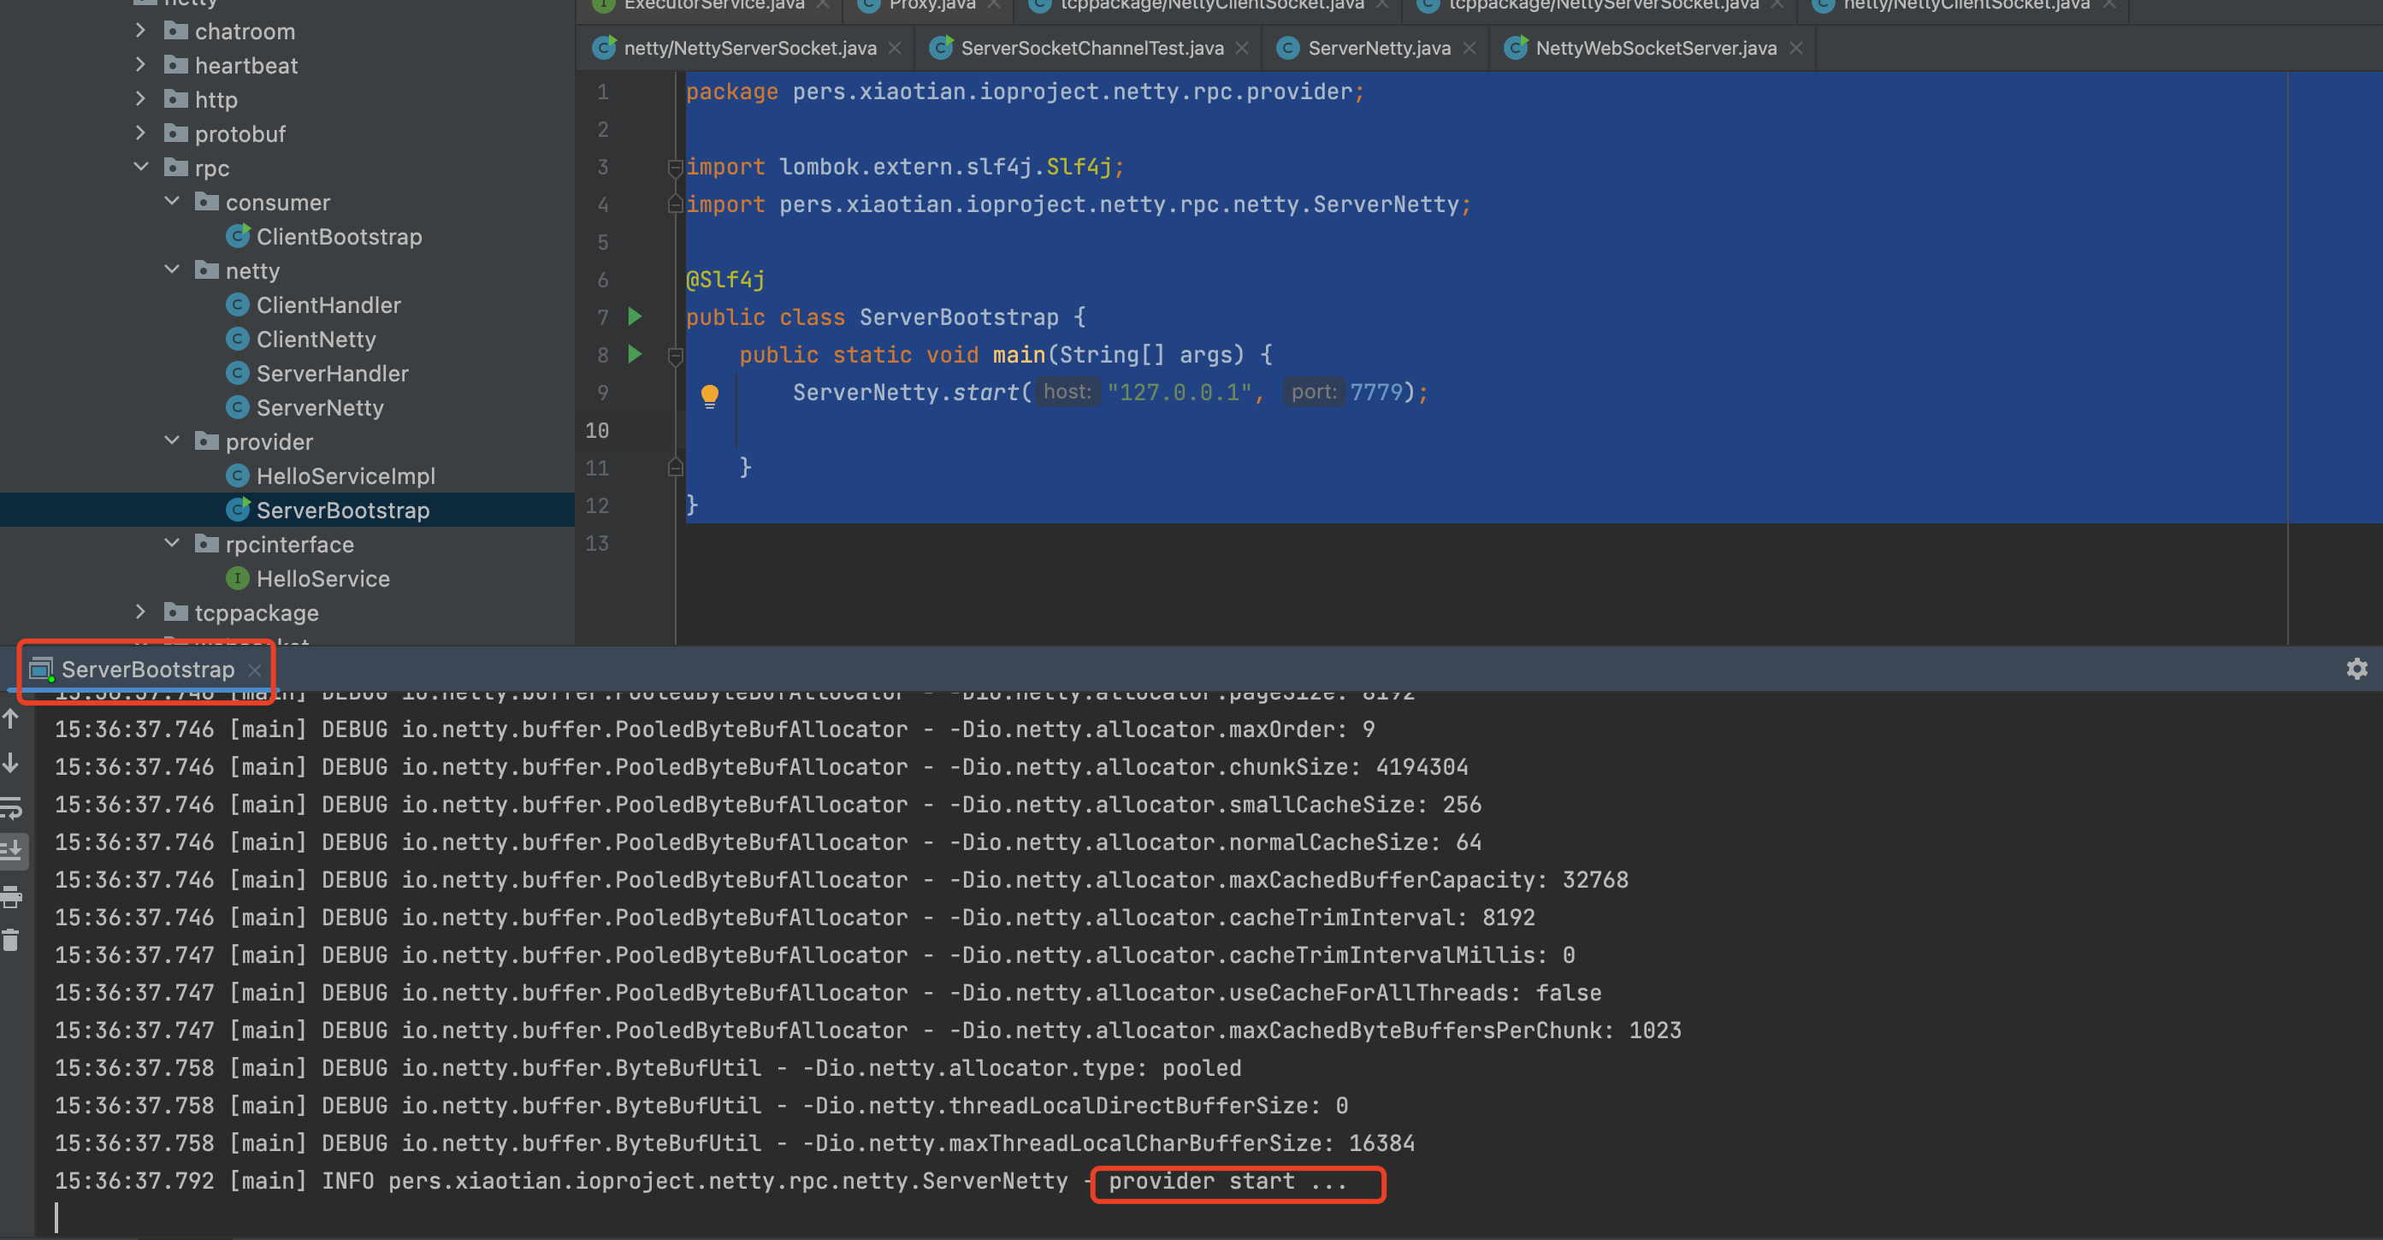Toggle soft-wrap in the console

point(11,807)
